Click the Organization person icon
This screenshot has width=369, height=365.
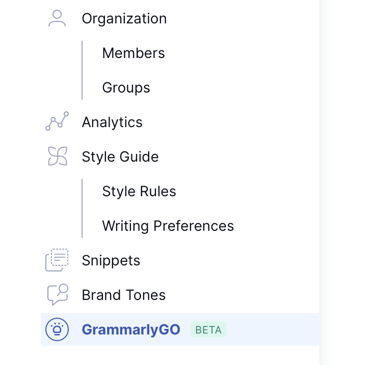57,19
